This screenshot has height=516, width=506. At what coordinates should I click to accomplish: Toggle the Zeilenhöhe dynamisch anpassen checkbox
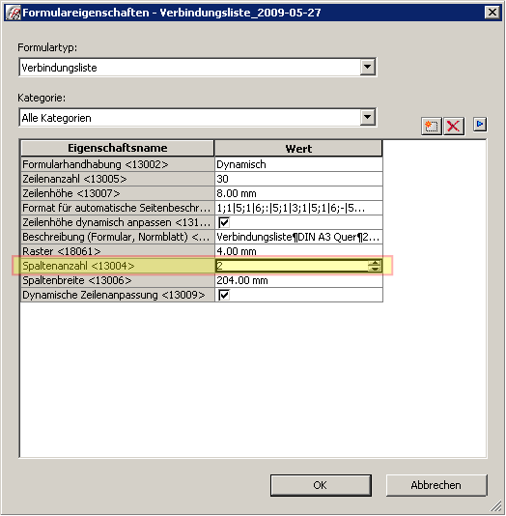(224, 222)
